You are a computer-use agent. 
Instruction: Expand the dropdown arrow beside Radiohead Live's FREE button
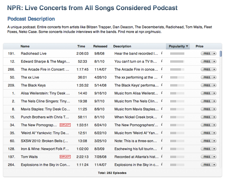(x=214, y=54)
